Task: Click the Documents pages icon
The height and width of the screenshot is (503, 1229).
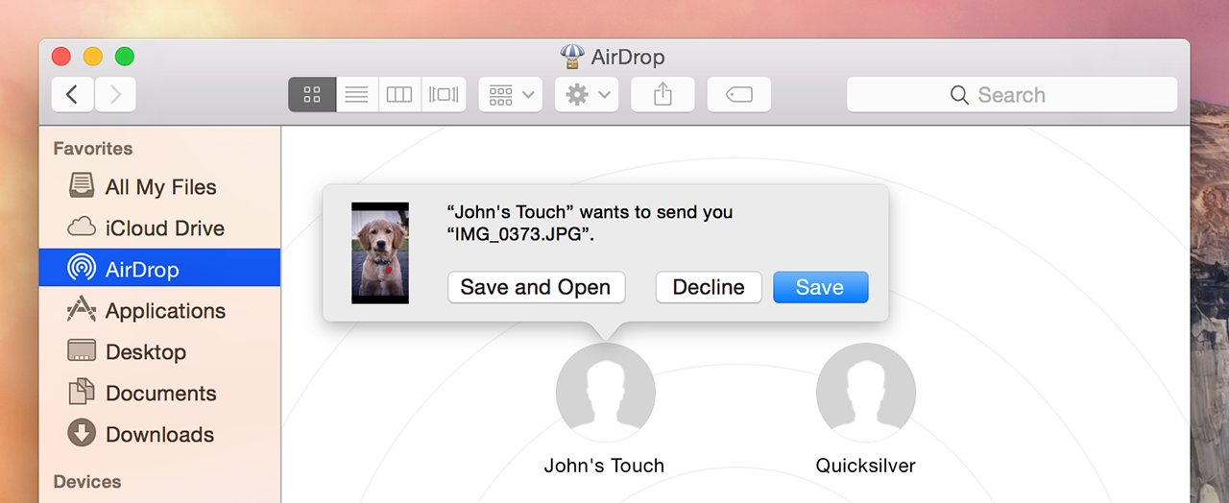Action: (82, 392)
